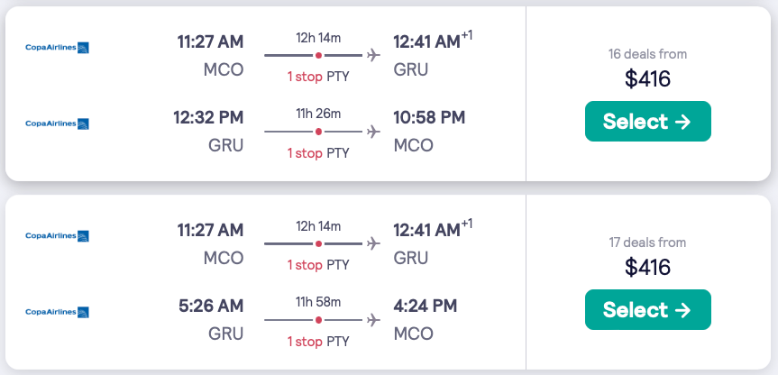Click the 11h 26m flight duration label
This screenshot has height=375, width=778.
pyautogui.click(x=318, y=114)
